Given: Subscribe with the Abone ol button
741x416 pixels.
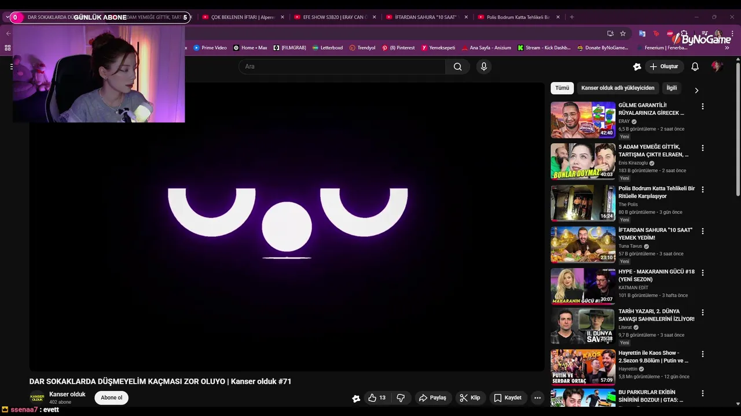Looking at the screenshot, I should 112,398.
